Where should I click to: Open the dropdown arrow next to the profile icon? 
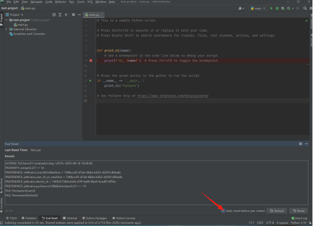coord(293,8)
